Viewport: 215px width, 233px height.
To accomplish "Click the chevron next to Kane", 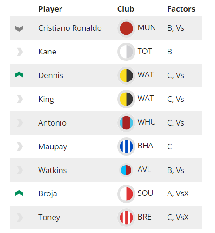I will (x=20, y=52).
